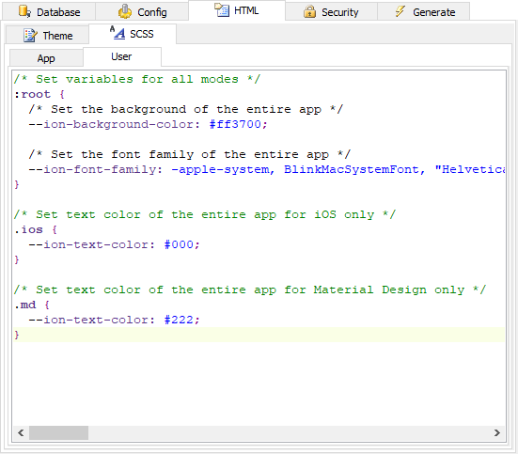Screen dimensions: 518x454
Task: Switch to the Theme sub-tab
Action: 48,35
